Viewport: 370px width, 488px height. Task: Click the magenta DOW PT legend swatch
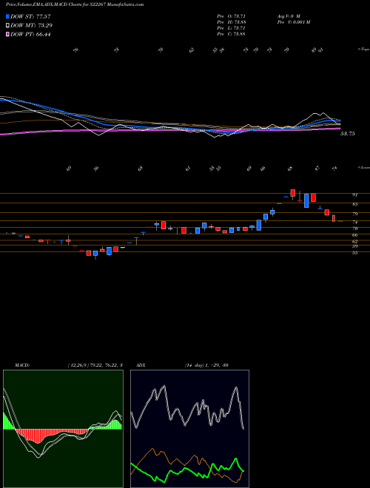(7, 34)
